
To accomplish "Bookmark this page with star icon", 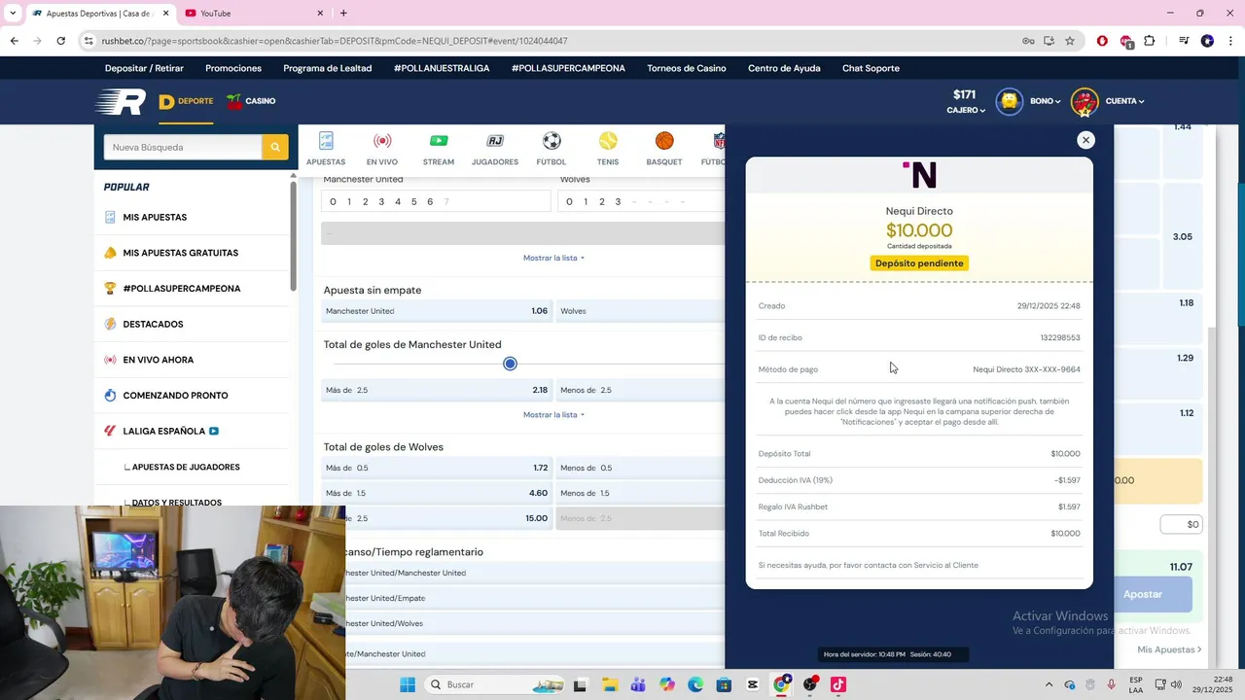I will 1070,41.
